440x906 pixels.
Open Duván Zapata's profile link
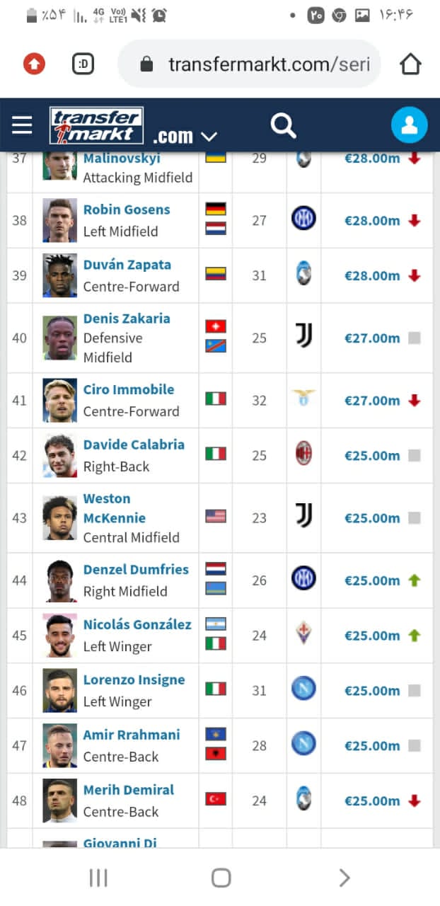coord(127,265)
